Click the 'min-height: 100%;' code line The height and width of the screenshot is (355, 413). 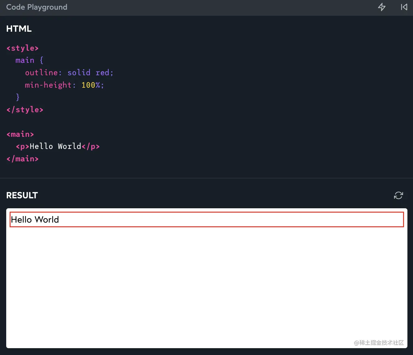point(65,85)
